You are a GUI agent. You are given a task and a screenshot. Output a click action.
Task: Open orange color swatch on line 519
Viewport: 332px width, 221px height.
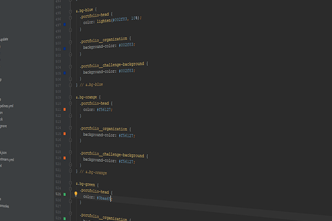65,158
